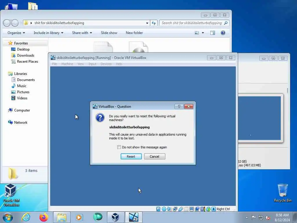Open Include in library dropdown
This screenshot has width=297, height=223.
tap(48, 33)
